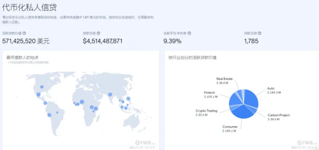Click the Fintech pie label
The width and height of the screenshot is (319, 150).
[x=209, y=93]
